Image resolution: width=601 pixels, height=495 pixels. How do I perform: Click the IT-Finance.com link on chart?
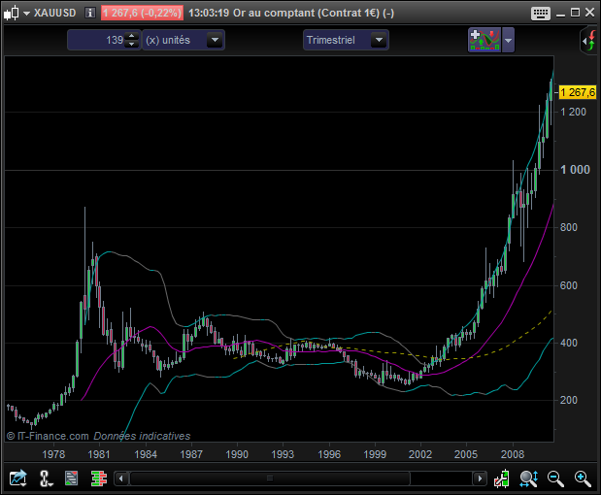coord(52,437)
